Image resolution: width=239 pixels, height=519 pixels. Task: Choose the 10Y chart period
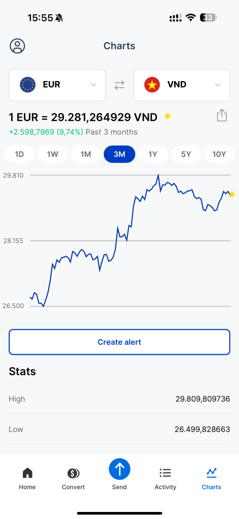click(219, 154)
